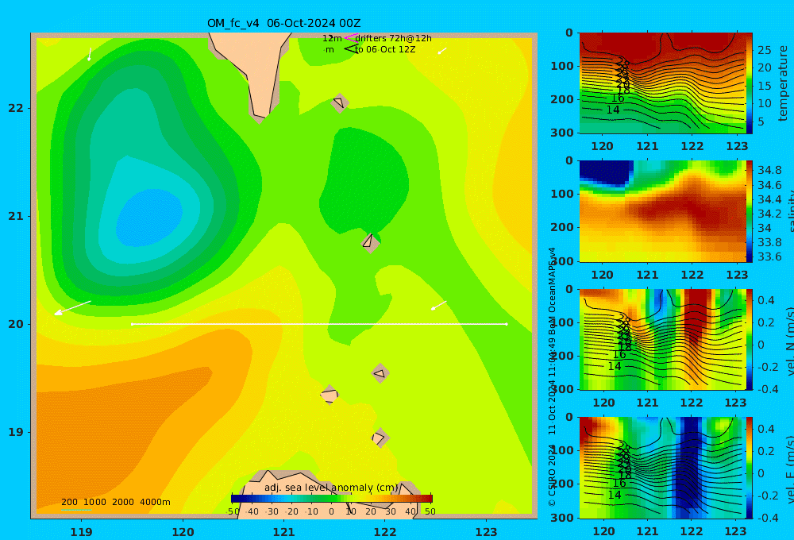Click the temperature colorbar
The width and height of the screenshot is (794, 540).
click(x=749, y=83)
